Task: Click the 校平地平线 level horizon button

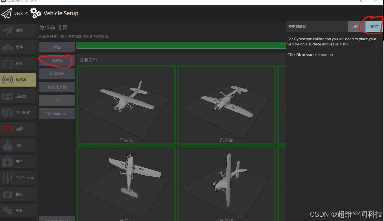Action: pos(57,87)
